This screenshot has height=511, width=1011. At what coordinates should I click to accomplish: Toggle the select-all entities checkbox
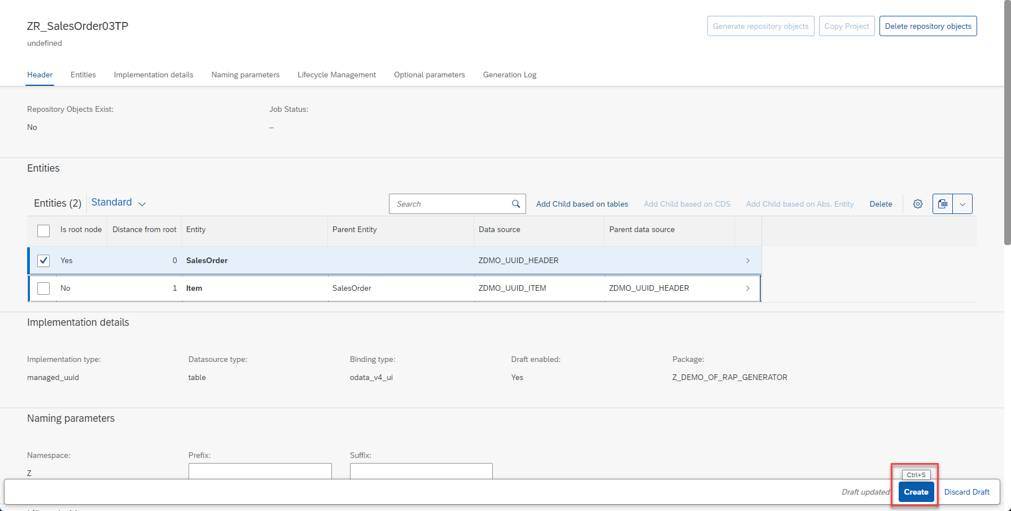(43, 230)
